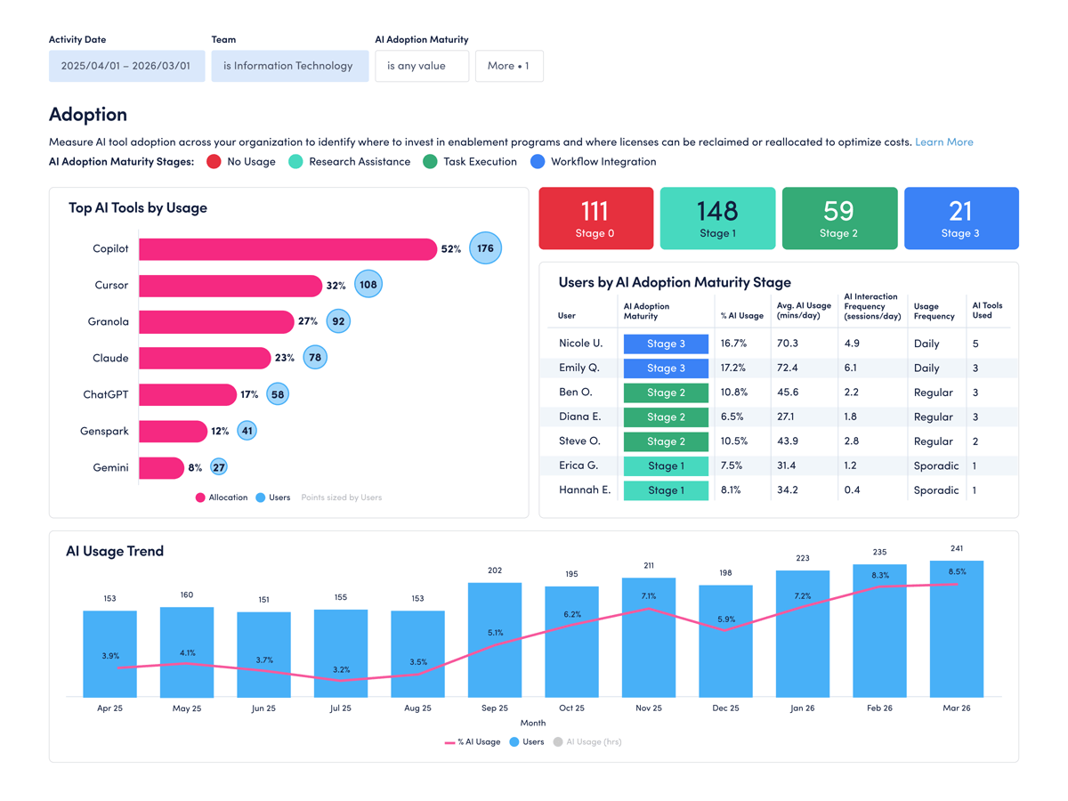Click the Copilot allocation bar
Viewport: 1068px width, 801px height.
pyautogui.click(x=287, y=248)
